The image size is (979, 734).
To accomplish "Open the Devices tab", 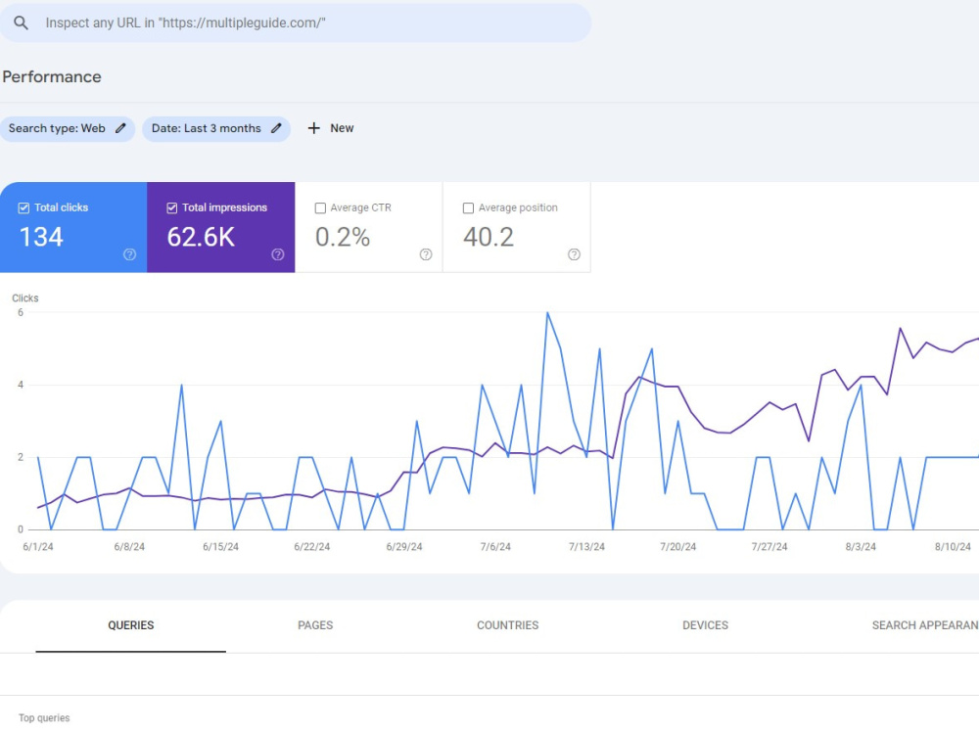I will coord(706,625).
